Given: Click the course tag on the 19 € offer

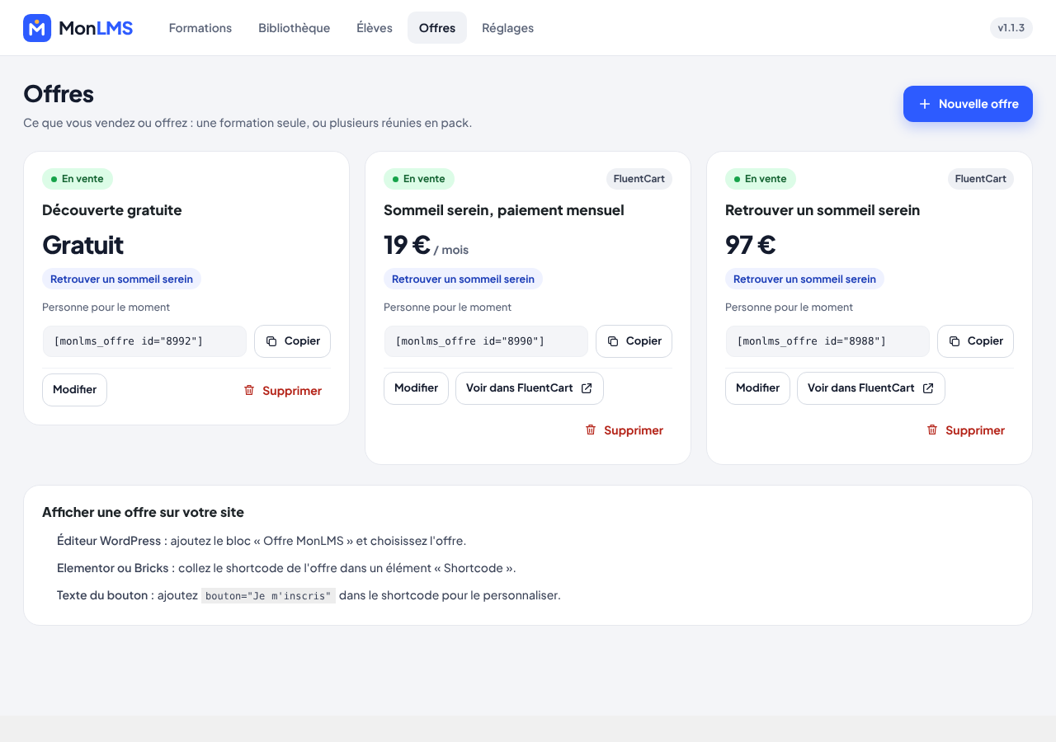Looking at the screenshot, I should pos(463,279).
